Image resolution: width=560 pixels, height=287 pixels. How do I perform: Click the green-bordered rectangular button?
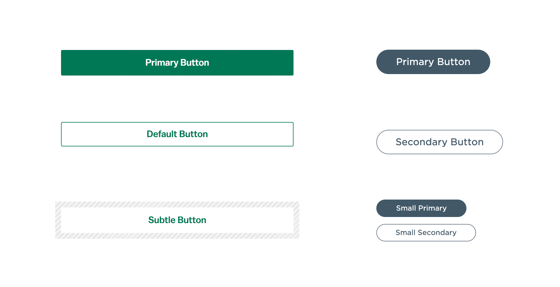coord(177,134)
